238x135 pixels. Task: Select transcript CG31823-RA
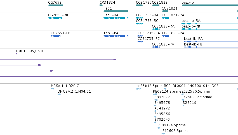point(156,29)
